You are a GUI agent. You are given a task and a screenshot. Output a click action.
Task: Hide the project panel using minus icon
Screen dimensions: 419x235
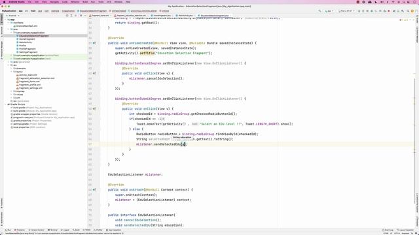(85, 16)
